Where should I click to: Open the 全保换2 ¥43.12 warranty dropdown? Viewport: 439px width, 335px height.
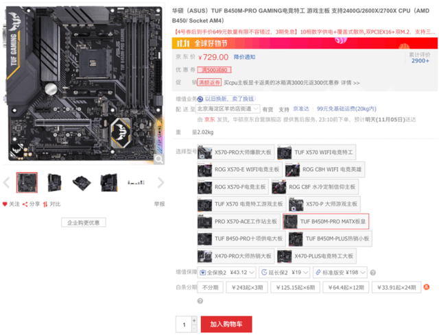(x=227, y=273)
